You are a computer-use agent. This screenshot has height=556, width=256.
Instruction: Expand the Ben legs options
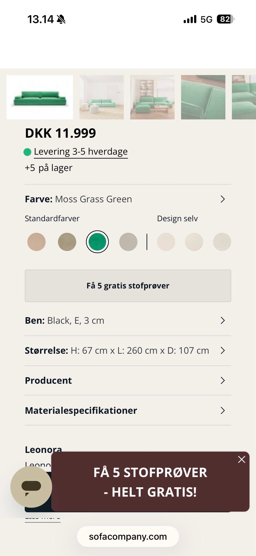click(x=223, y=320)
